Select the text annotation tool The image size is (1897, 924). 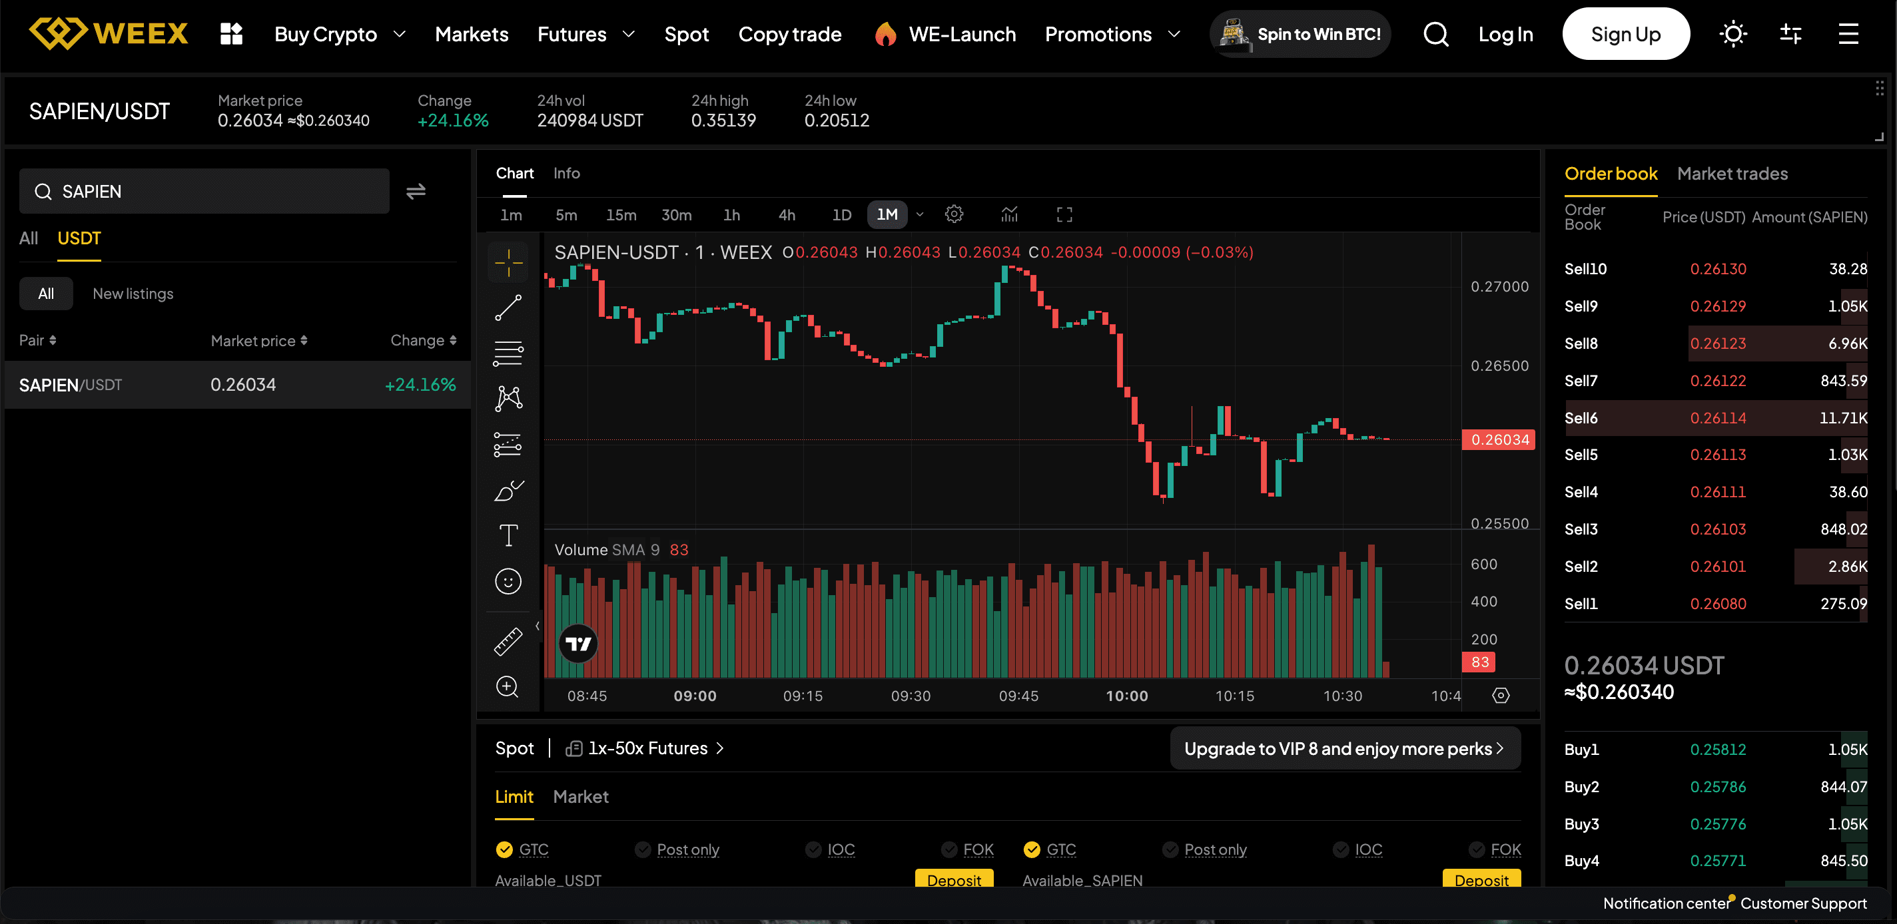coord(508,535)
